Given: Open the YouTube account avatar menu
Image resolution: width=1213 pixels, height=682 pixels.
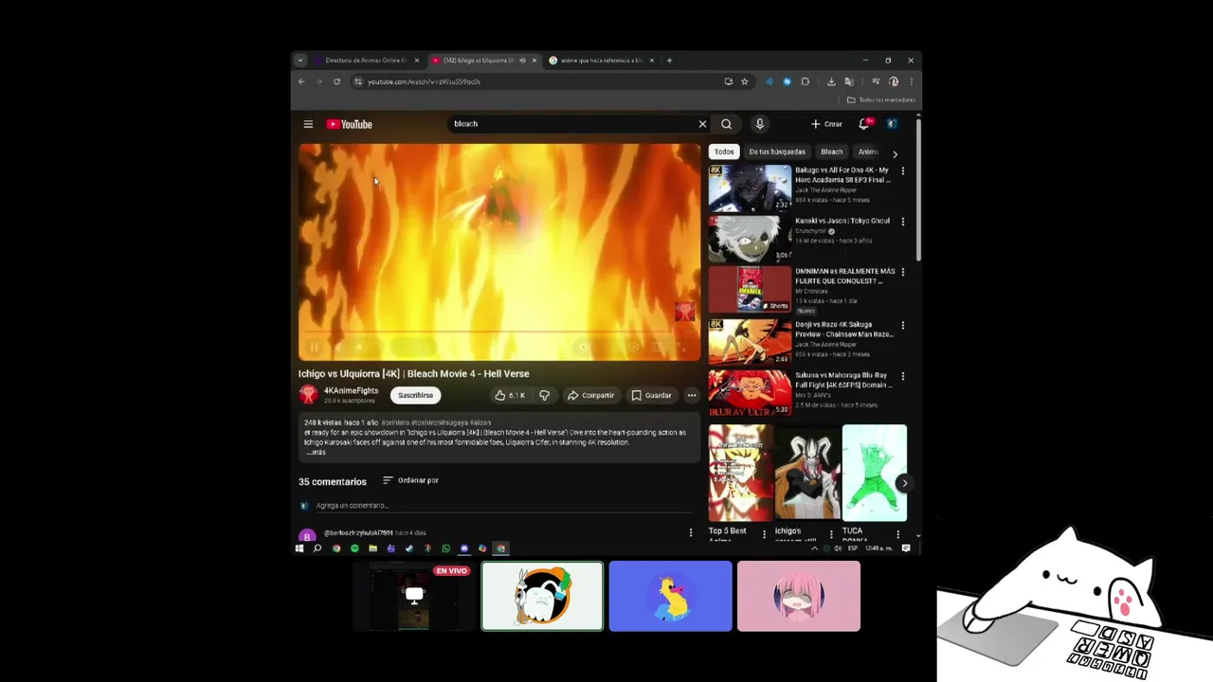Looking at the screenshot, I should point(892,124).
